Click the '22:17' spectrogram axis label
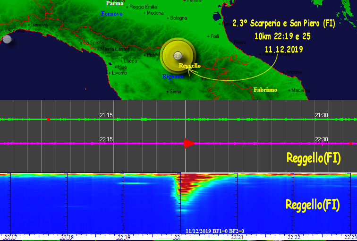The height and width of the screenshot is (241, 357). [x=10, y=238]
